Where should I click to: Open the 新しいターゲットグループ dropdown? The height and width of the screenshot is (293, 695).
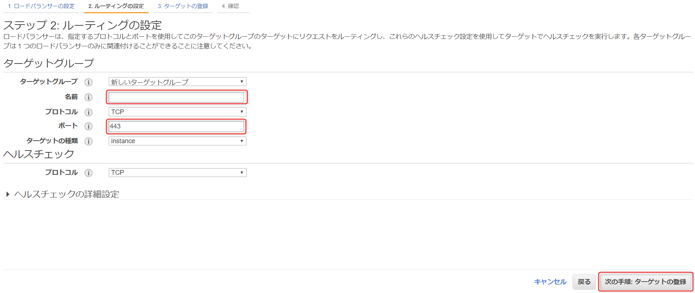click(177, 82)
